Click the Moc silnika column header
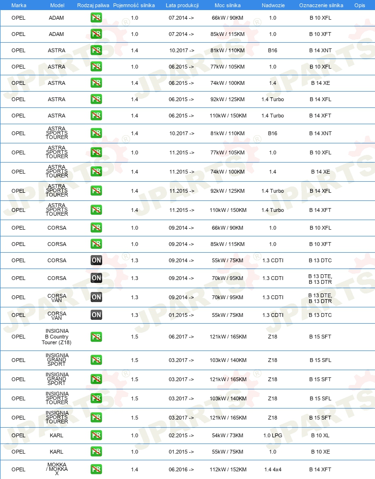Screen dimensions: 375x479 tap(228, 5)
